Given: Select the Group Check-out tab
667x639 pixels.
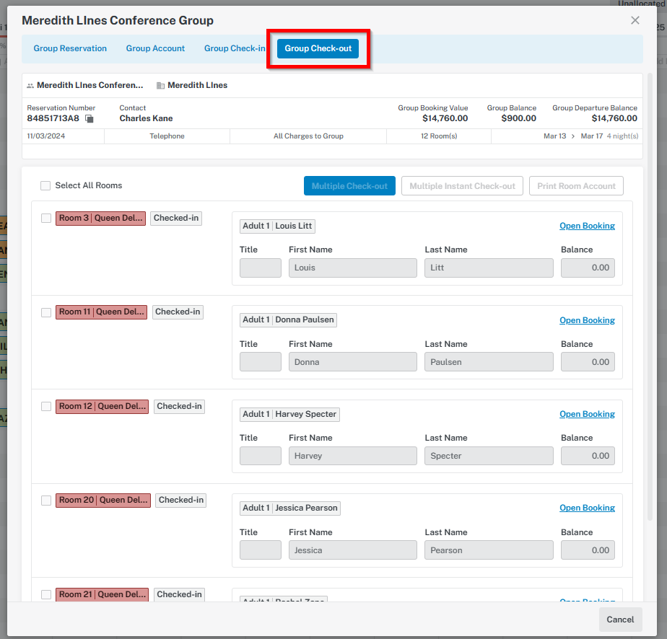Looking at the screenshot, I should pyautogui.click(x=318, y=48).
